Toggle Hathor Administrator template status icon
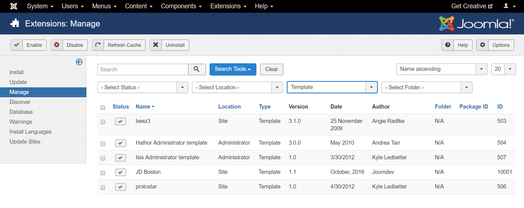The height and width of the screenshot is (208, 524). (121, 143)
